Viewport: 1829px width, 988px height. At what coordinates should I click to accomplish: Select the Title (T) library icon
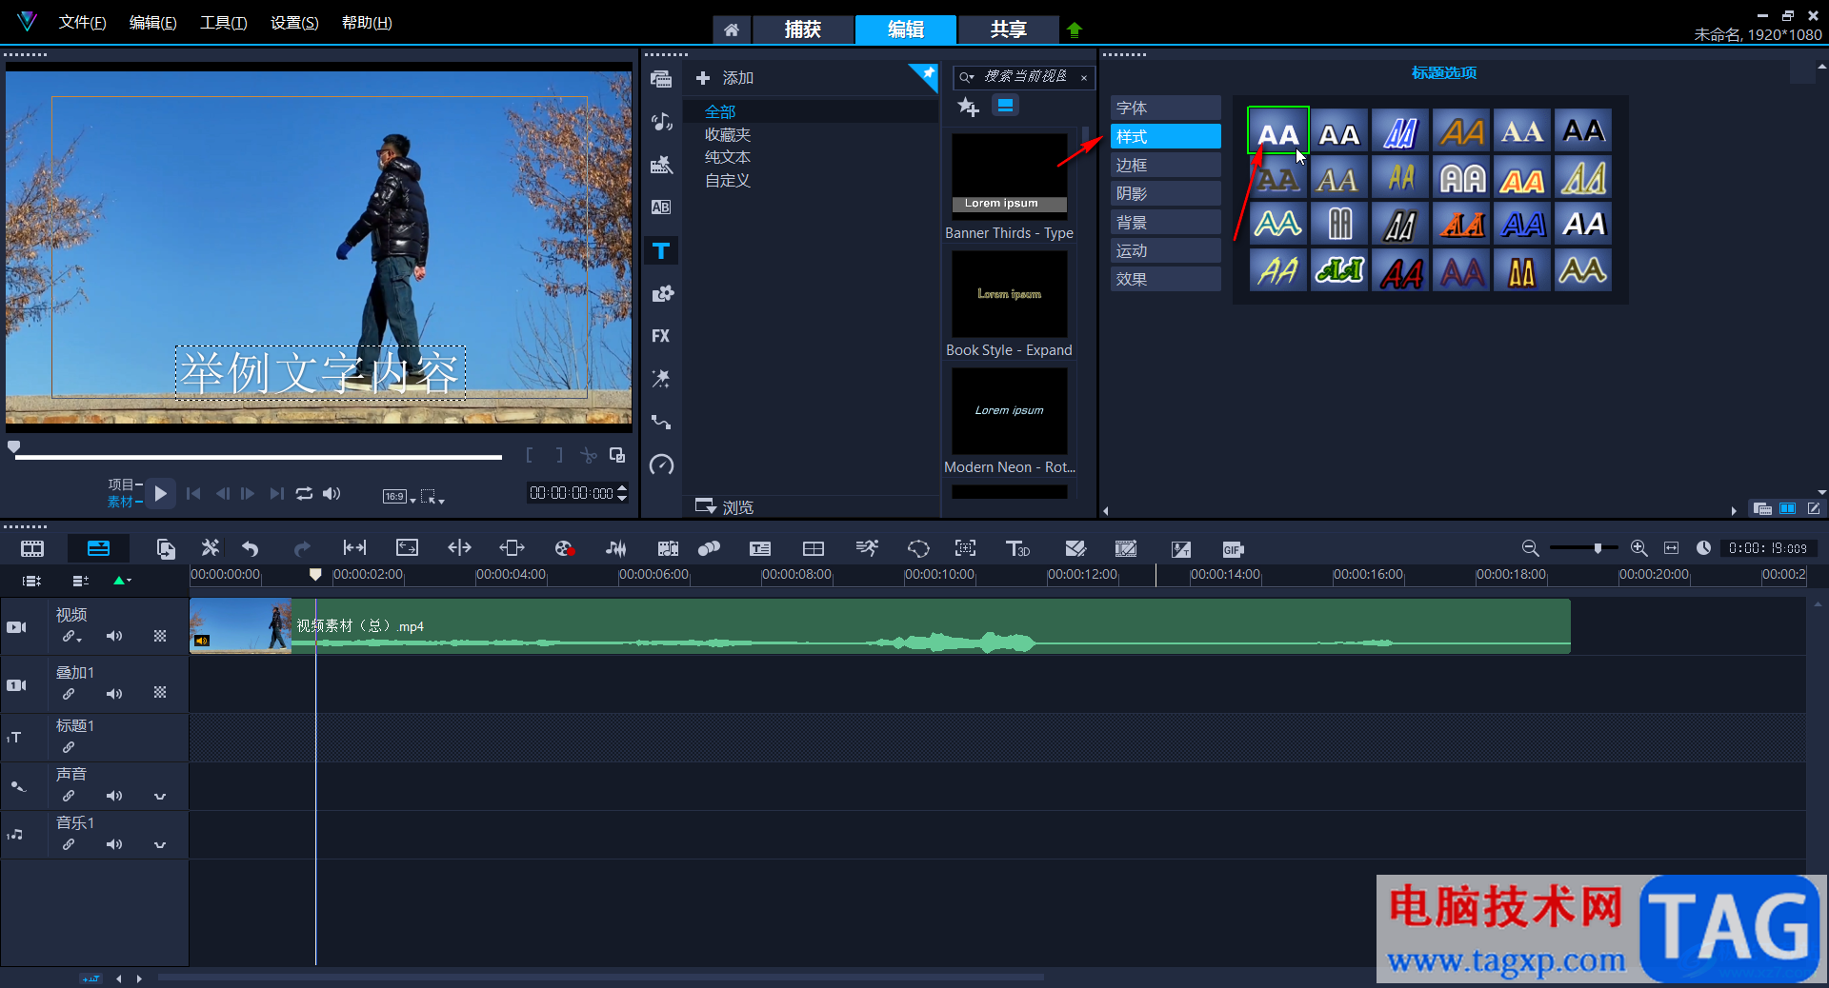click(x=661, y=251)
